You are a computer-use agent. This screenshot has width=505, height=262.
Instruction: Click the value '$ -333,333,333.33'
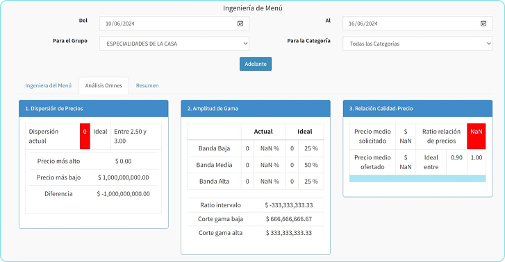(x=289, y=205)
